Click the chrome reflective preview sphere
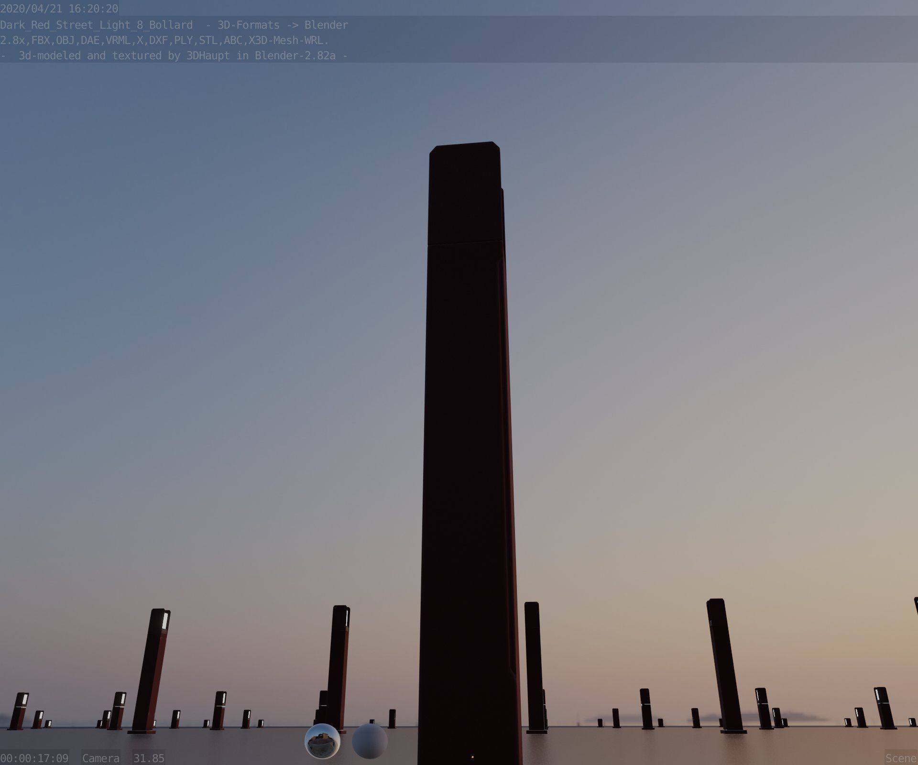 click(322, 741)
